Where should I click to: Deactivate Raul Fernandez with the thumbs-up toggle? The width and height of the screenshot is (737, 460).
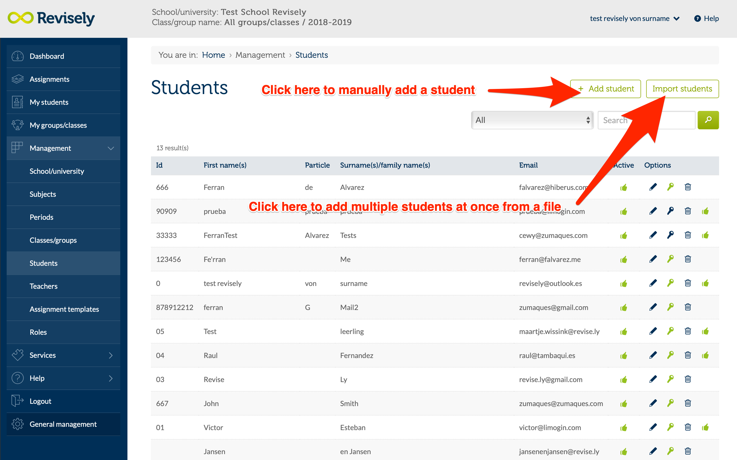[x=623, y=355]
